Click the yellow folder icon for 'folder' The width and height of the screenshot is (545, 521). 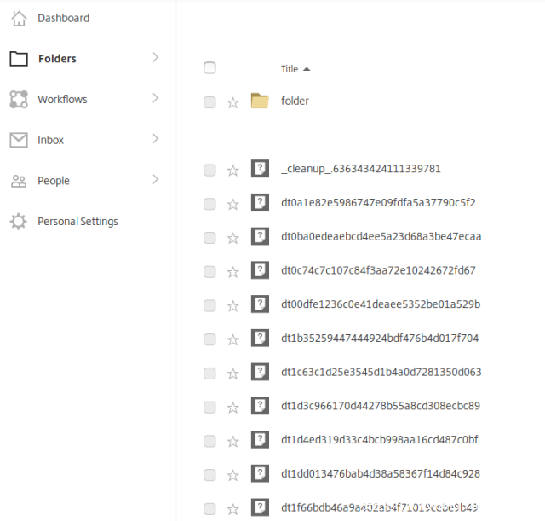point(260,101)
